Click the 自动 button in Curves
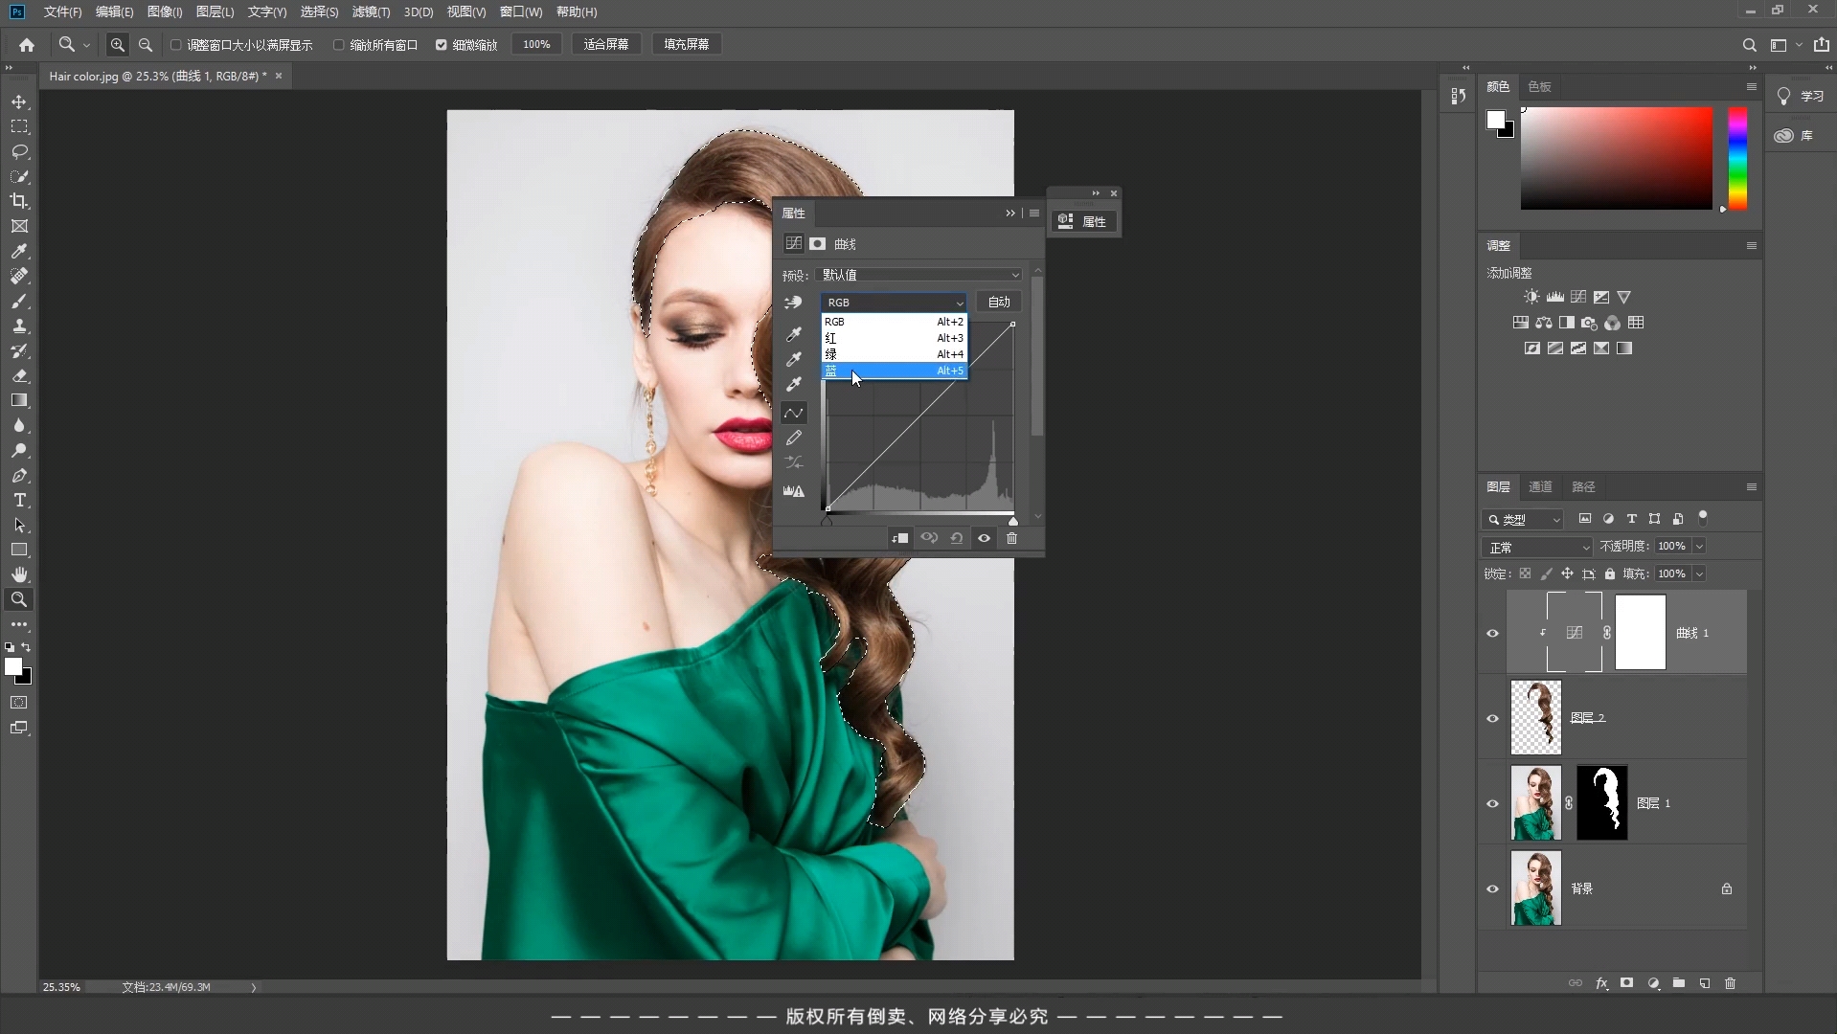The height and width of the screenshot is (1034, 1837). [x=999, y=303]
